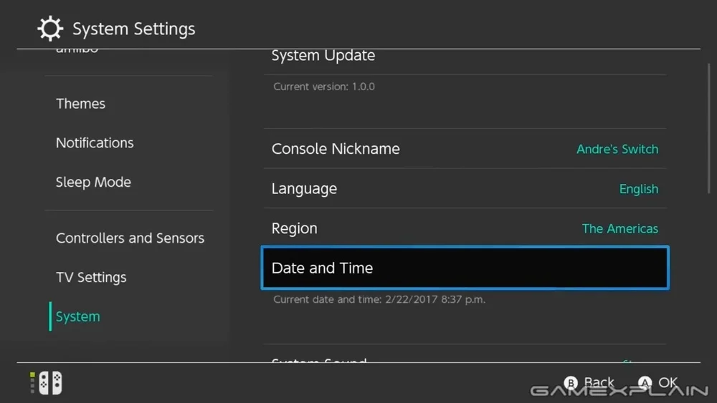Image resolution: width=717 pixels, height=403 pixels.
Task: Open the Date and Time setting
Action: click(x=465, y=268)
